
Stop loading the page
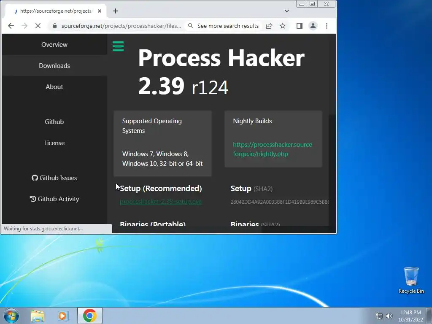point(38,26)
